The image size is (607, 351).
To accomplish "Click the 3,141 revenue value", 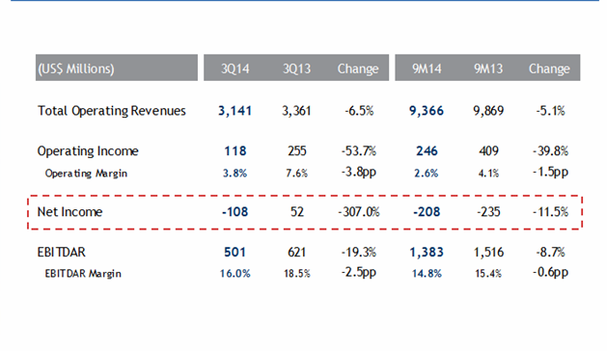I will pyautogui.click(x=235, y=111).
